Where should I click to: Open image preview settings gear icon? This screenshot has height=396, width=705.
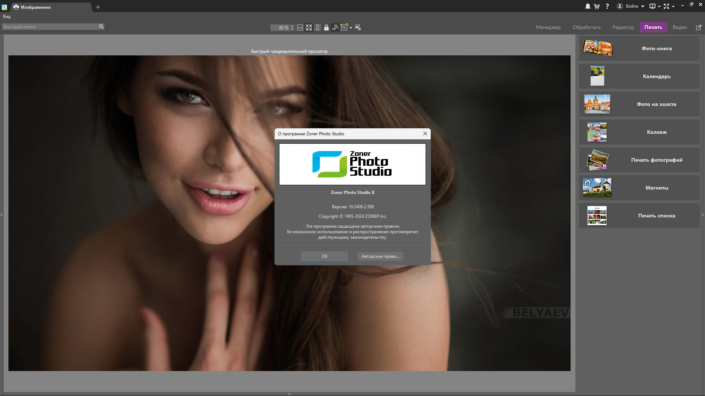pos(358,27)
